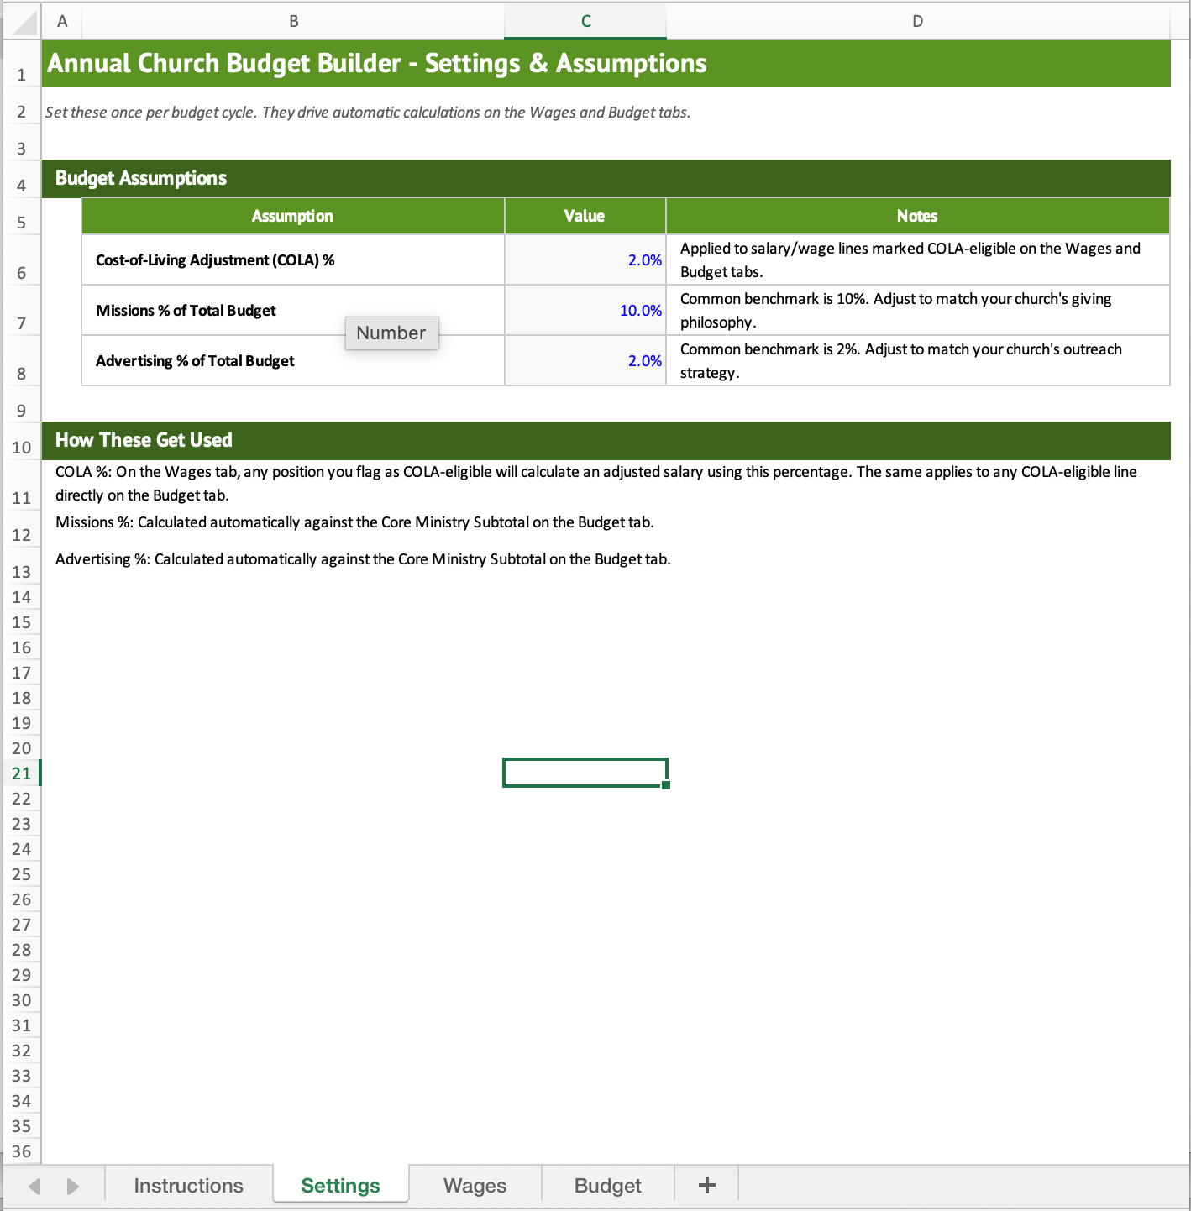Image resolution: width=1191 pixels, height=1211 pixels.
Task: Add a new sheet with plus icon
Action: (706, 1185)
